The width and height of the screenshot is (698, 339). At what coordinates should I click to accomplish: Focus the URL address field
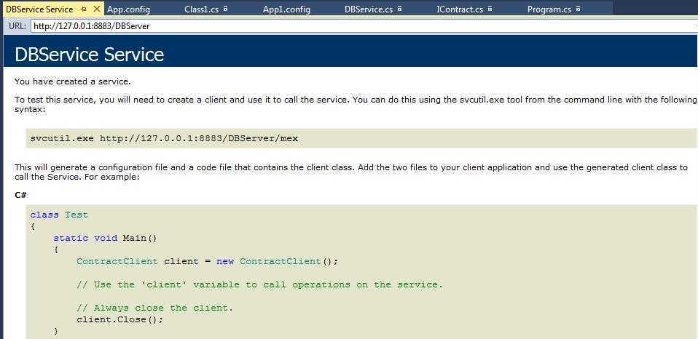tap(364, 26)
